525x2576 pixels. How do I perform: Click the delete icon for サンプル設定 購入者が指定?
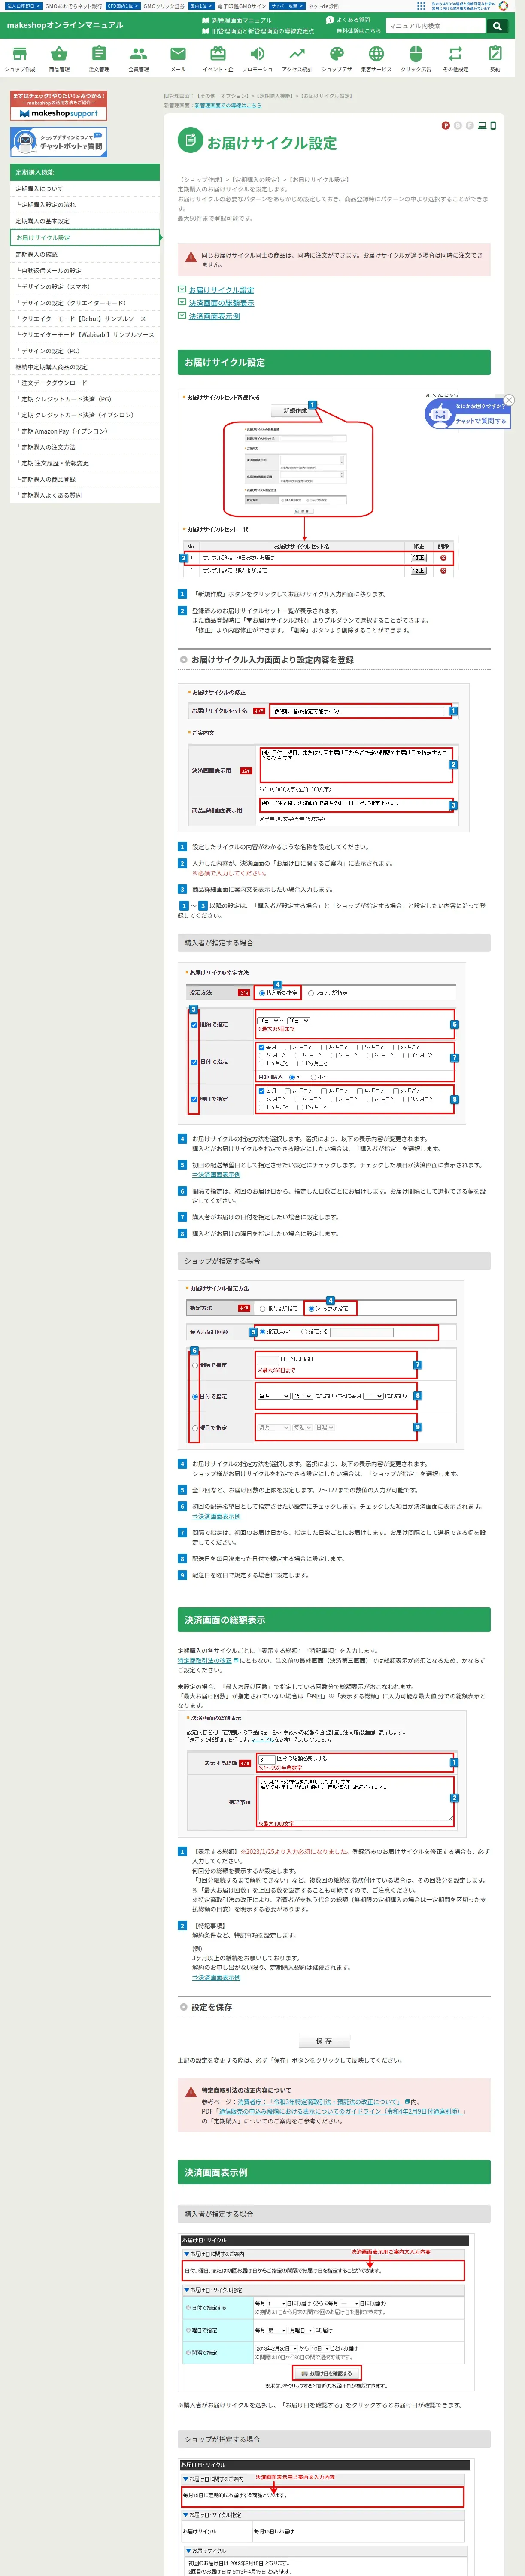point(443,571)
